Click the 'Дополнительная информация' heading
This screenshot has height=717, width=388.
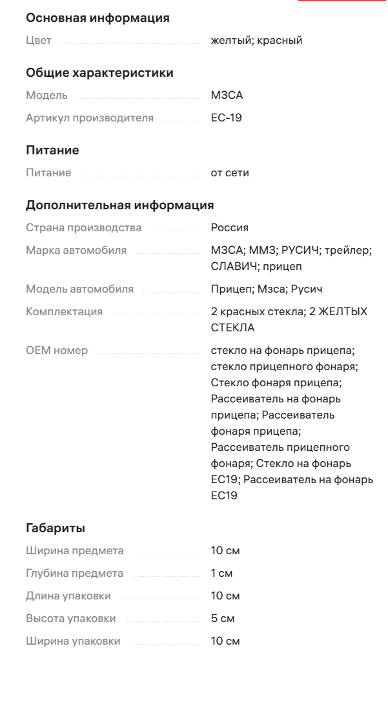click(x=119, y=205)
